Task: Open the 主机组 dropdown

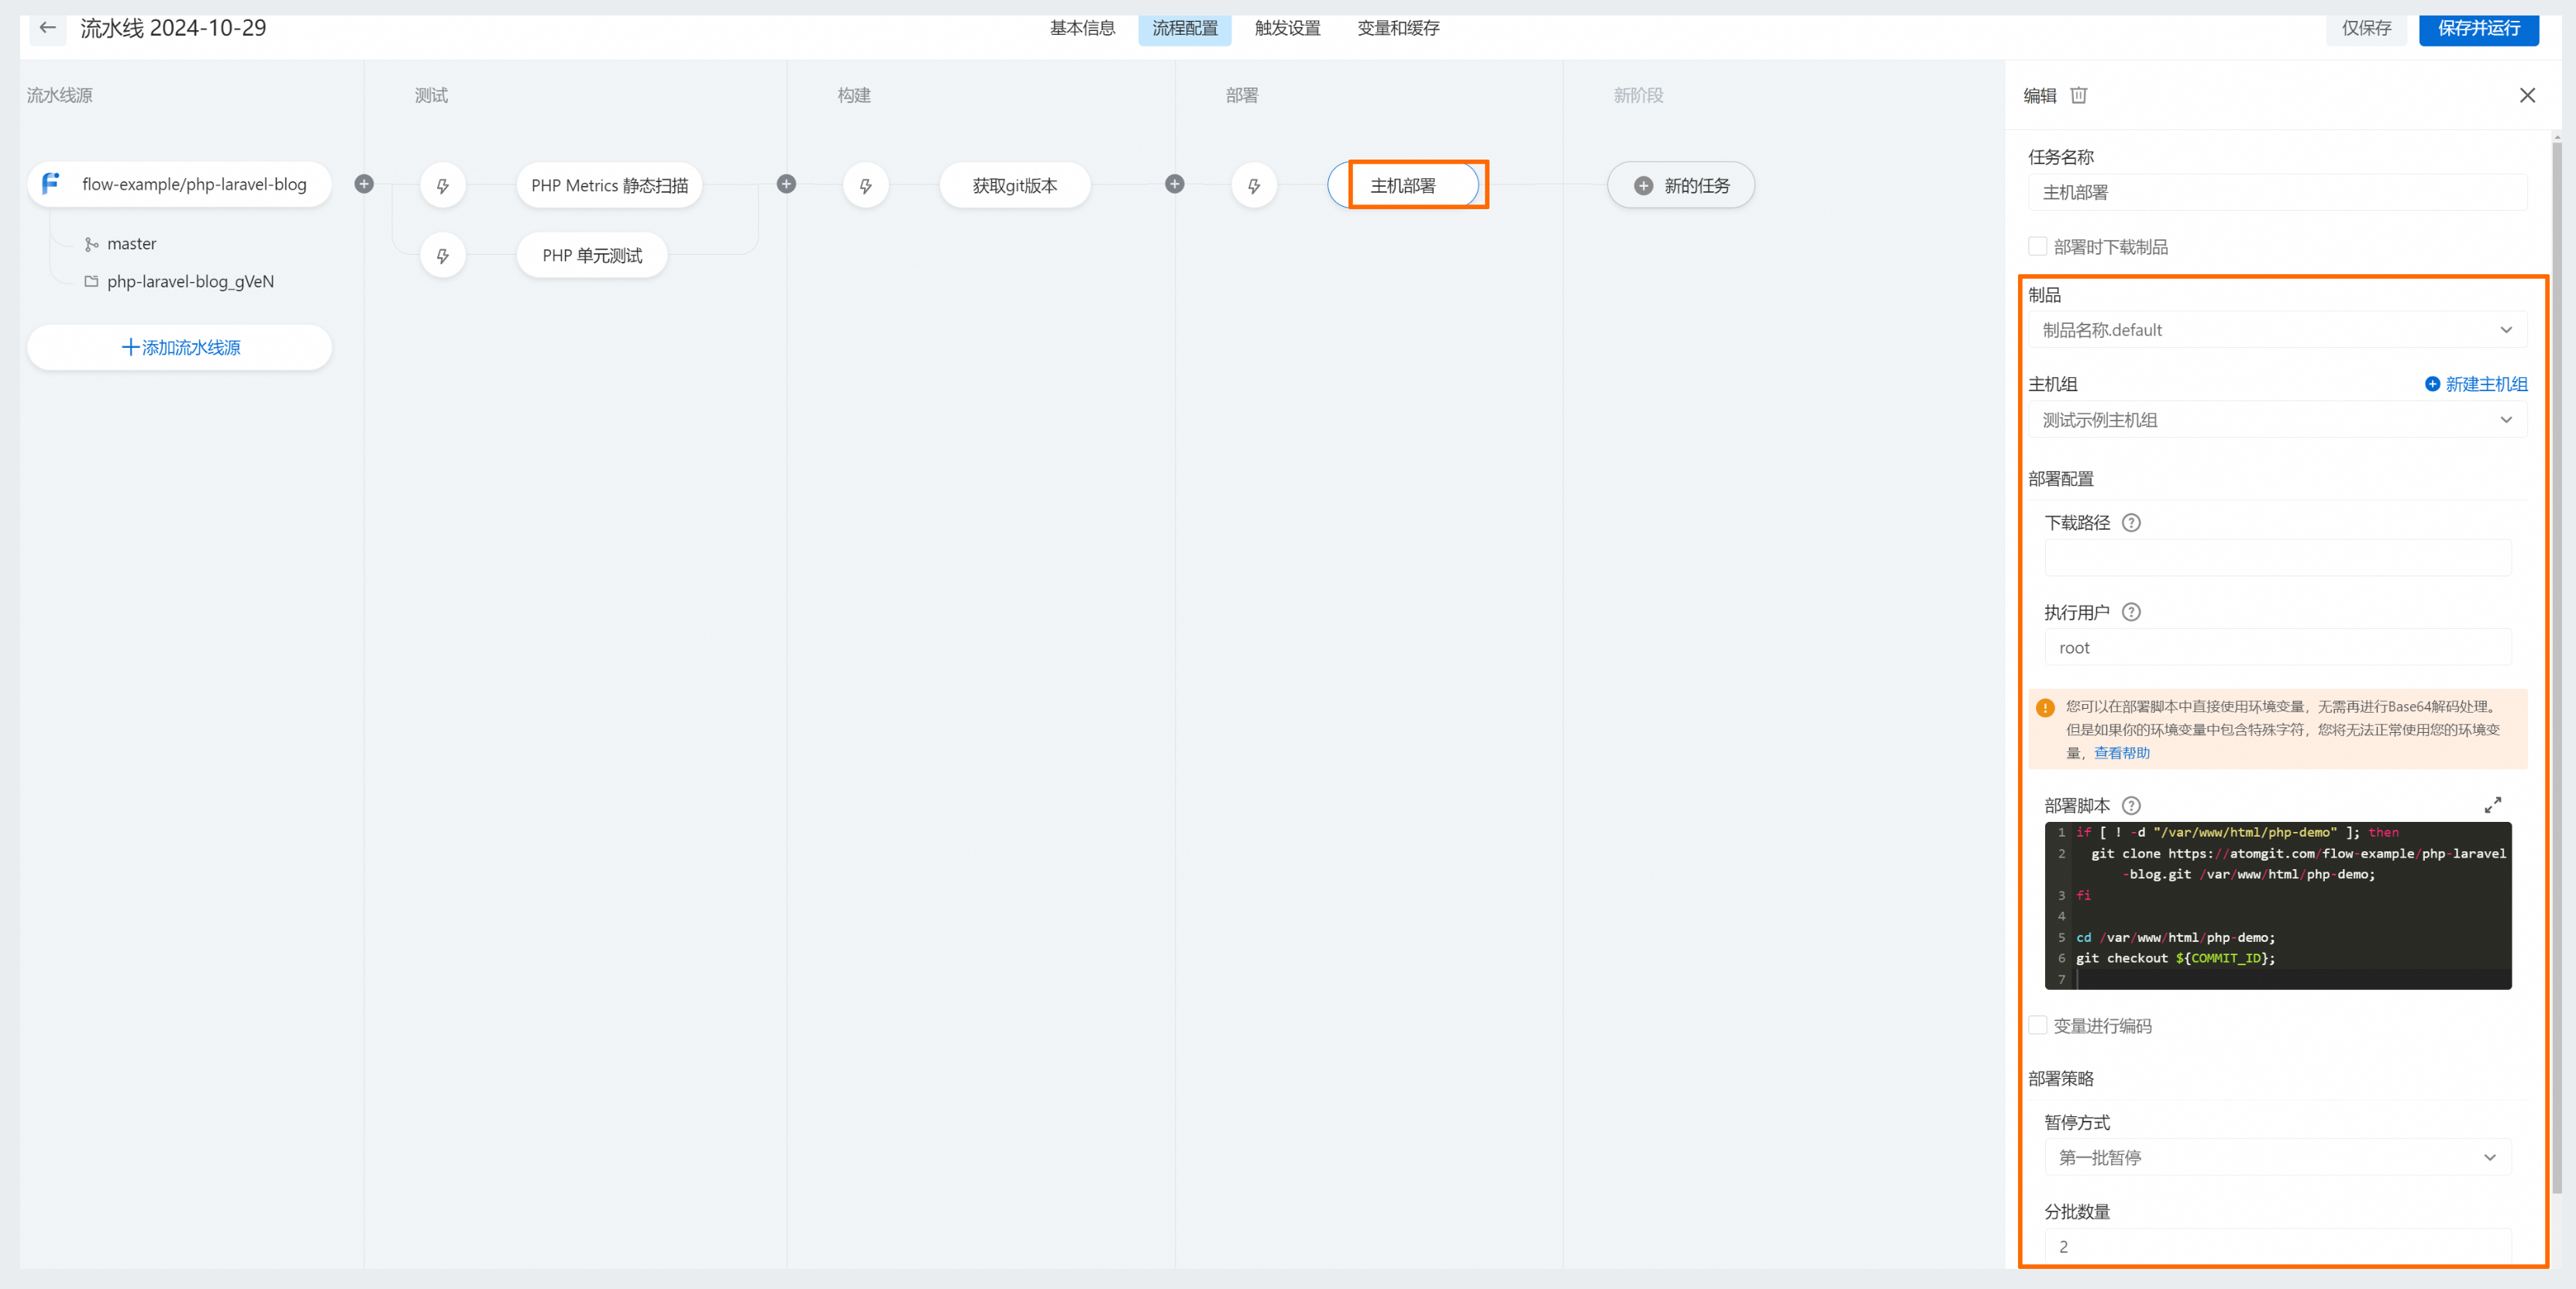Action: pyautogui.click(x=2277, y=420)
